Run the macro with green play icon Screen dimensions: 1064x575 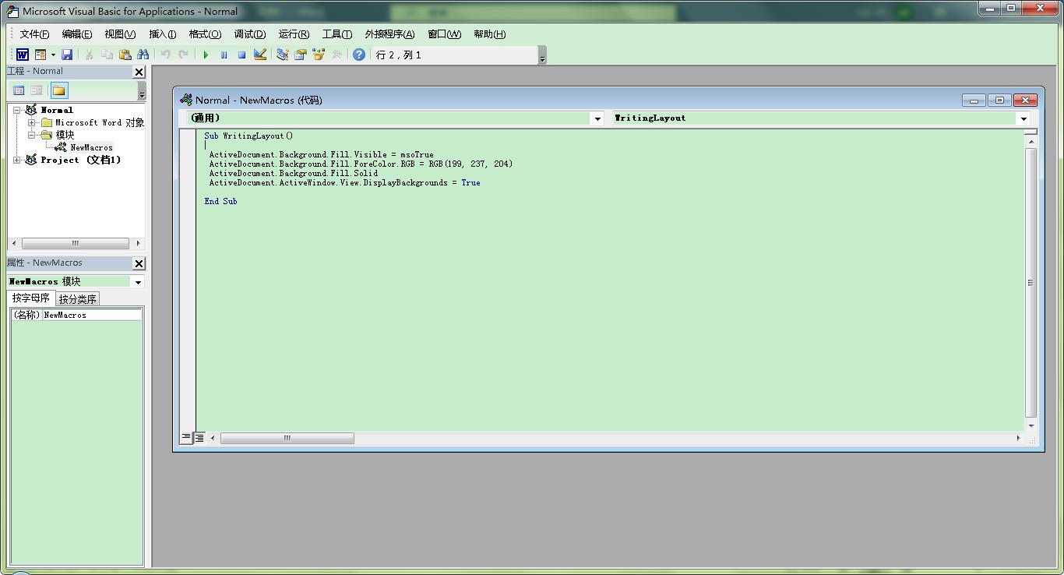tap(206, 55)
